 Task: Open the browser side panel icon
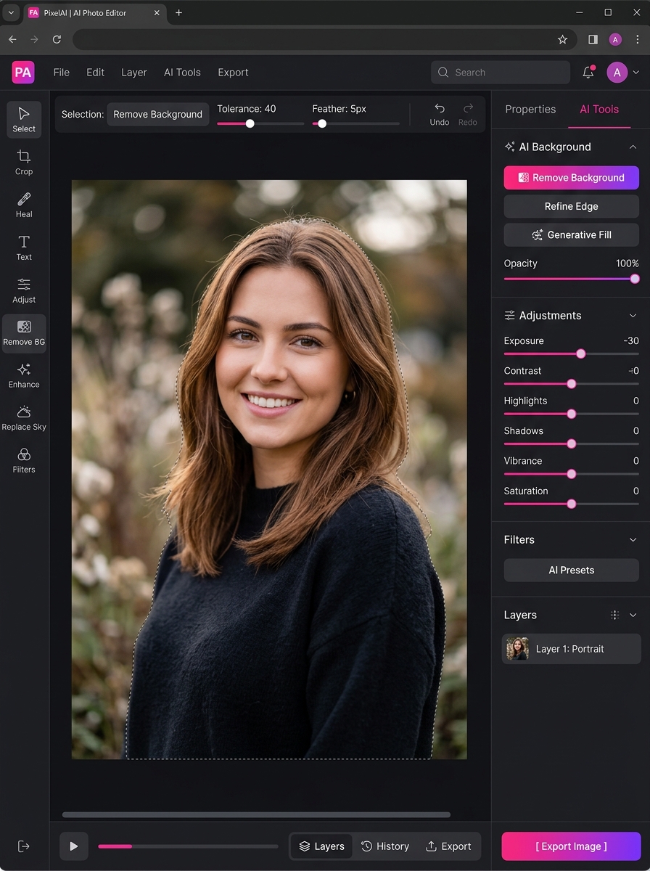tap(593, 39)
